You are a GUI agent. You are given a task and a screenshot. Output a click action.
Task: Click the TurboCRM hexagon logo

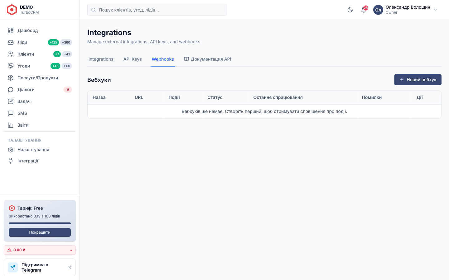12,10
